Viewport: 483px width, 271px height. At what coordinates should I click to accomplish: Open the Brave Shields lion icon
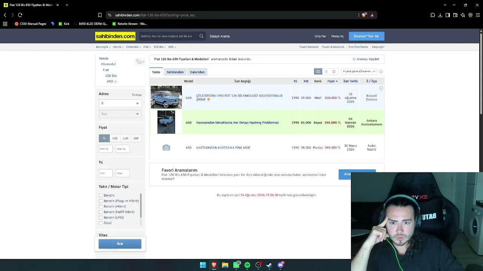pos(364,15)
